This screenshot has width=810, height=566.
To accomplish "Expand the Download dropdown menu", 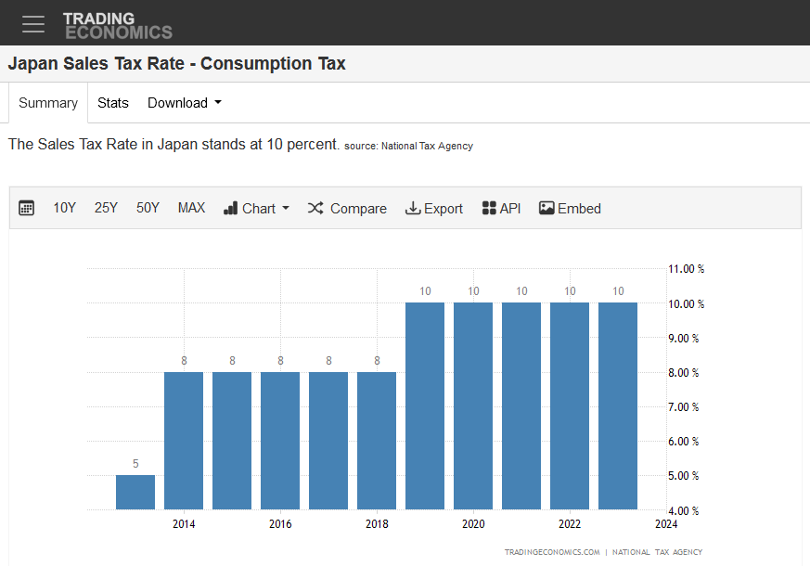I will click(x=185, y=103).
